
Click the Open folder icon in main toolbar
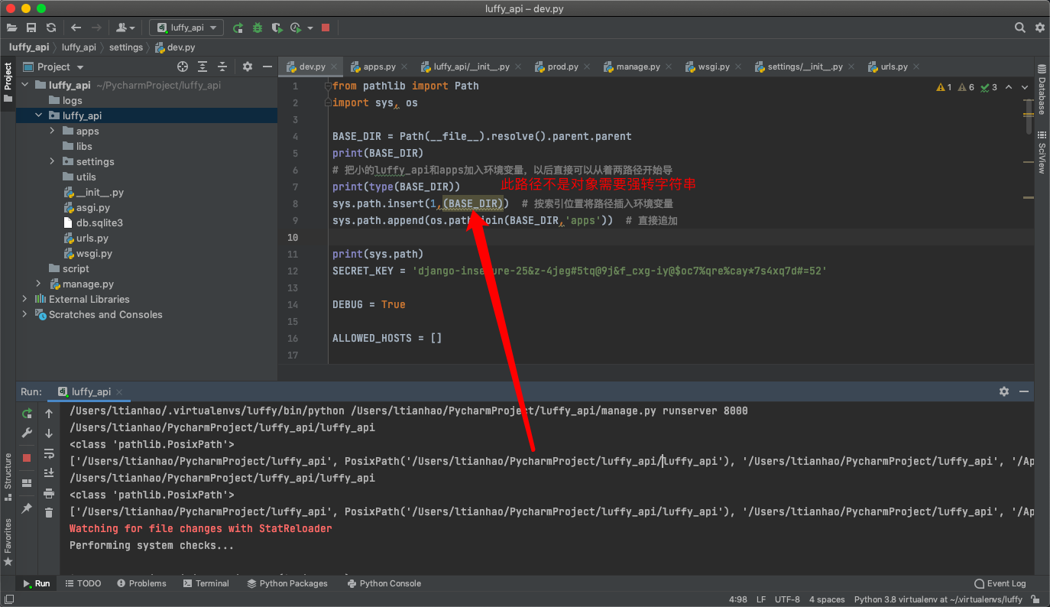click(x=11, y=28)
